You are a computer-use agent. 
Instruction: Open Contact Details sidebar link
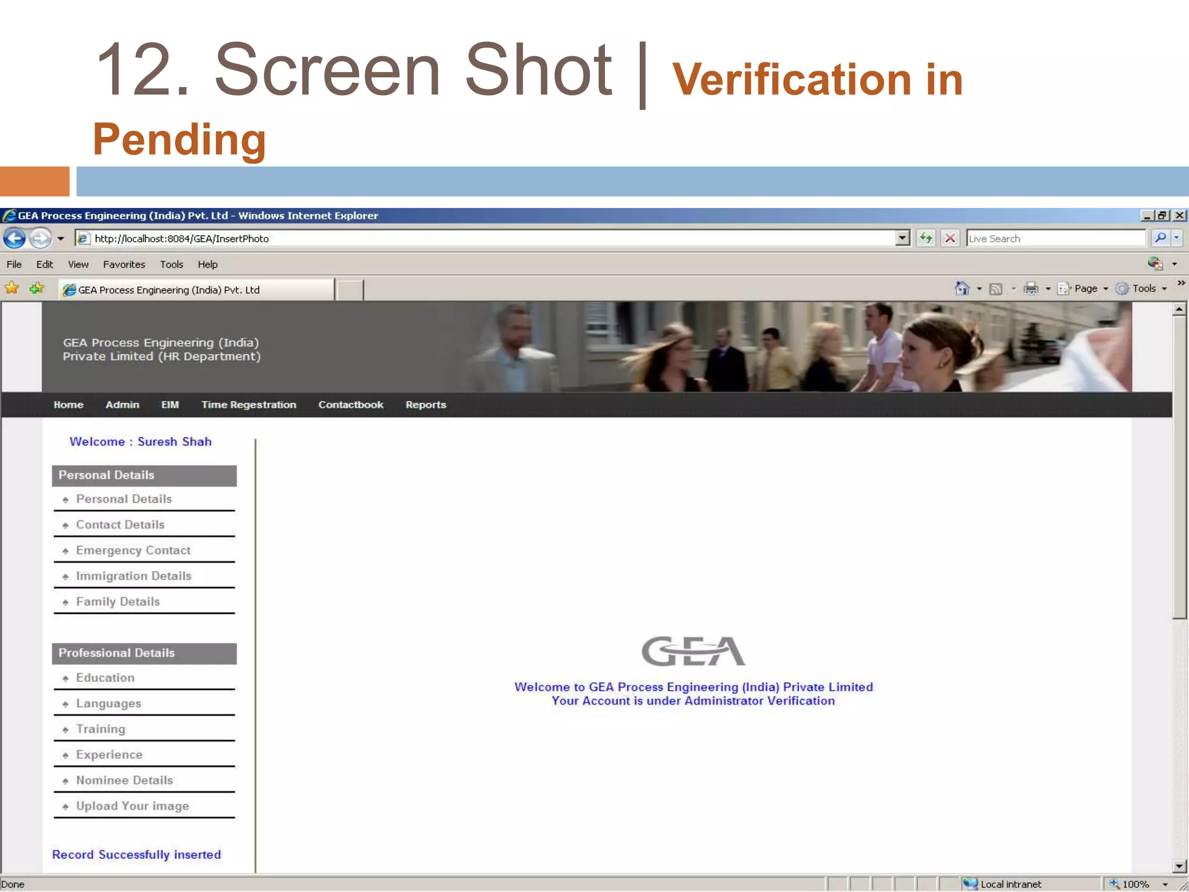[x=120, y=524]
